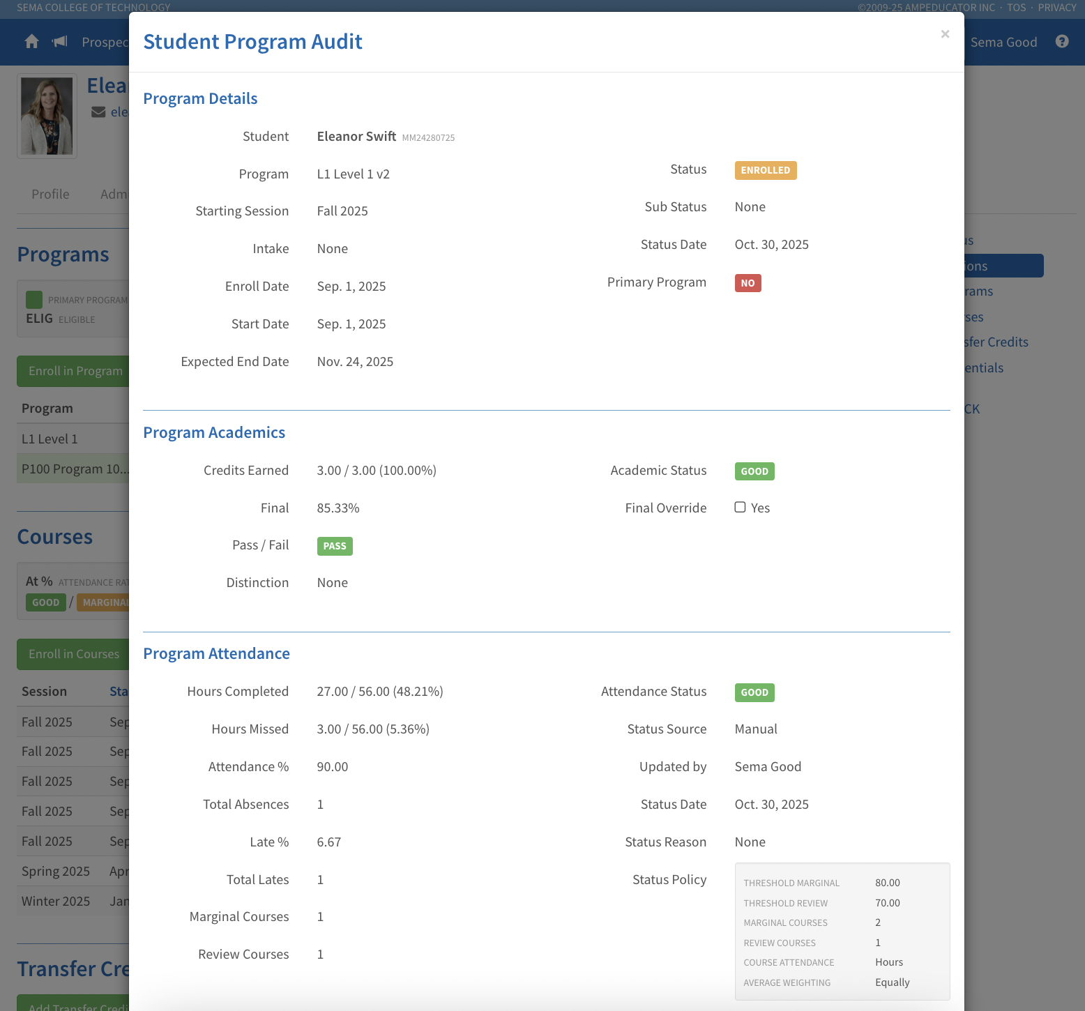Viewport: 1085px width, 1011px height.
Task: Click the Enroll in Courses button
Action: (73, 655)
